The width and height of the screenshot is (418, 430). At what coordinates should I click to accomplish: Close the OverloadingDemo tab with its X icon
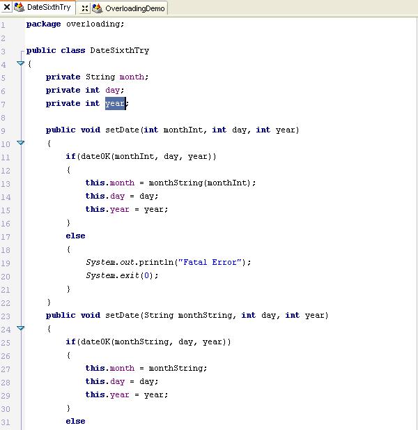pos(85,8)
